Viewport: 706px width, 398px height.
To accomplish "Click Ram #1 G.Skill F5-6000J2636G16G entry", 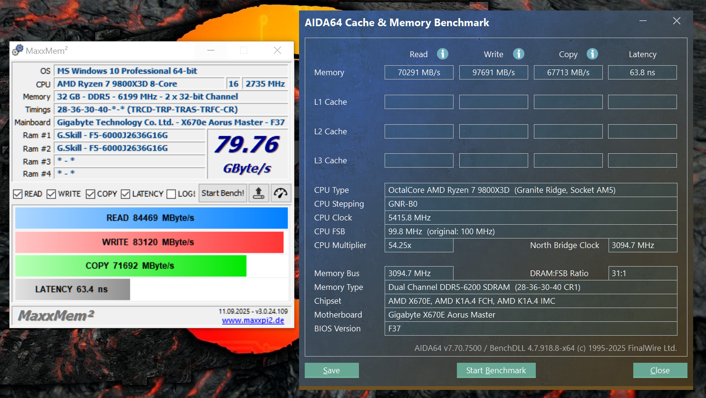I will 130,135.
